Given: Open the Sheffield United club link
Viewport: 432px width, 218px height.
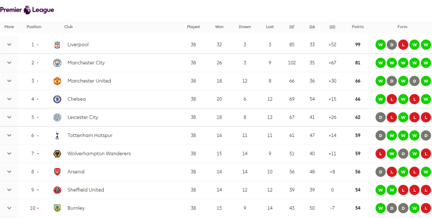Looking at the screenshot, I should pyautogui.click(x=86, y=190).
